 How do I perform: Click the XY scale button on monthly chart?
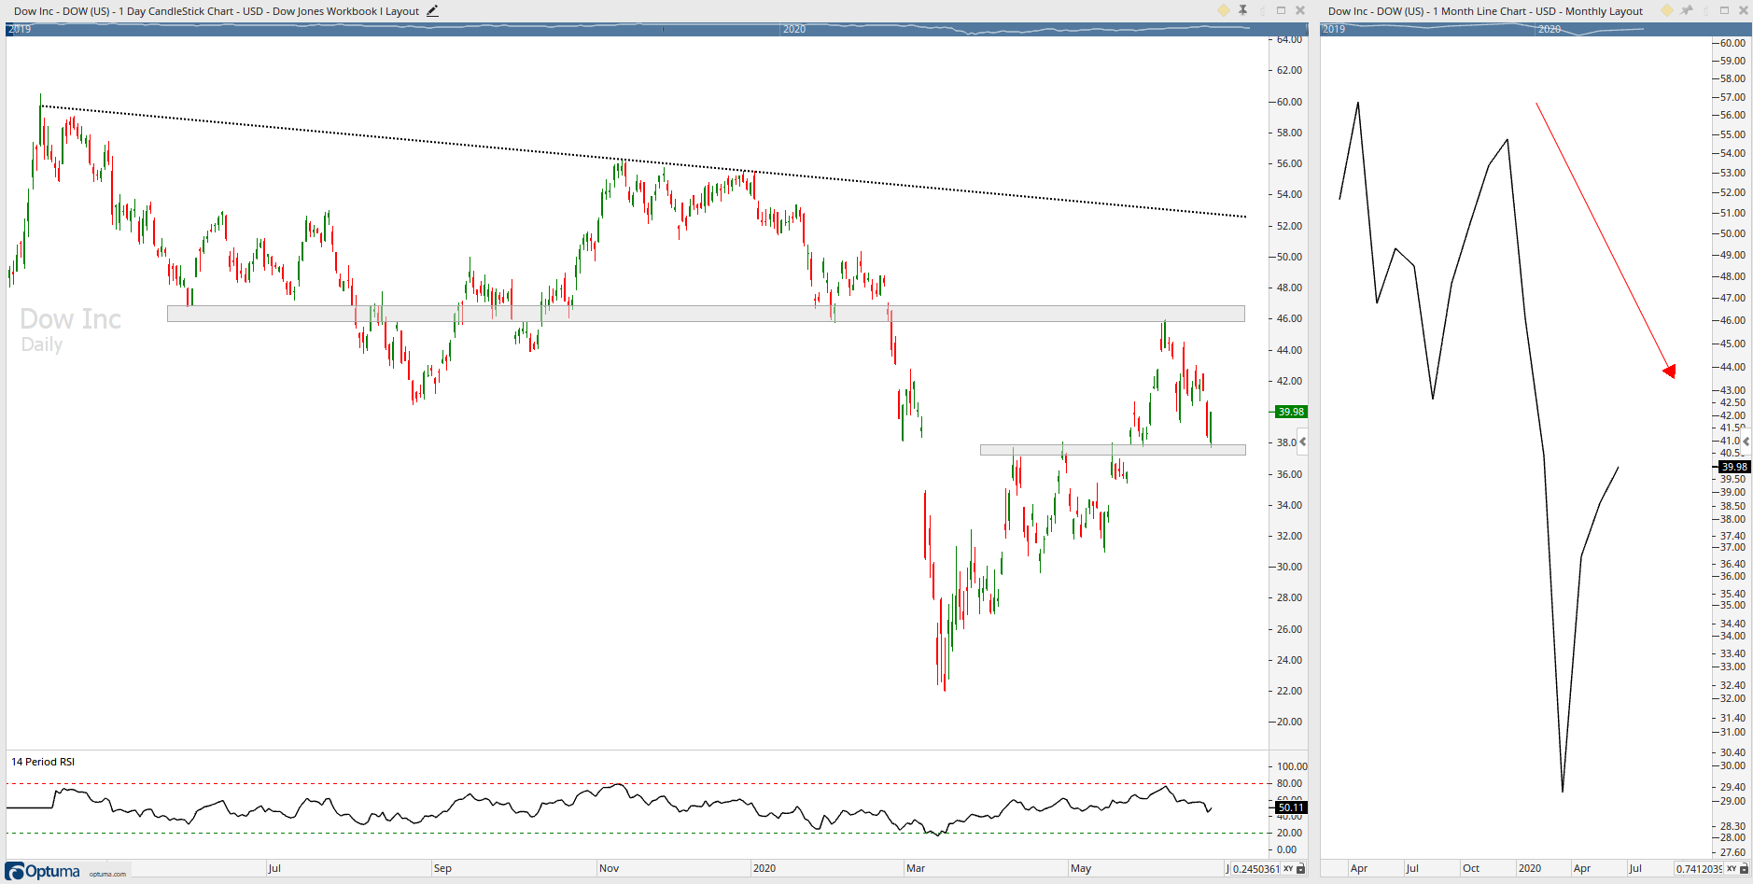pyautogui.click(x=1732, y=869)
